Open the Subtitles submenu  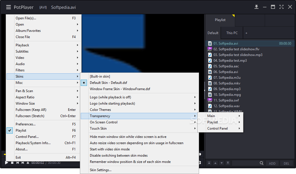point(44,51)
